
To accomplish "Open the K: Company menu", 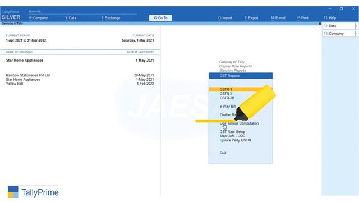I will point(38,18).
